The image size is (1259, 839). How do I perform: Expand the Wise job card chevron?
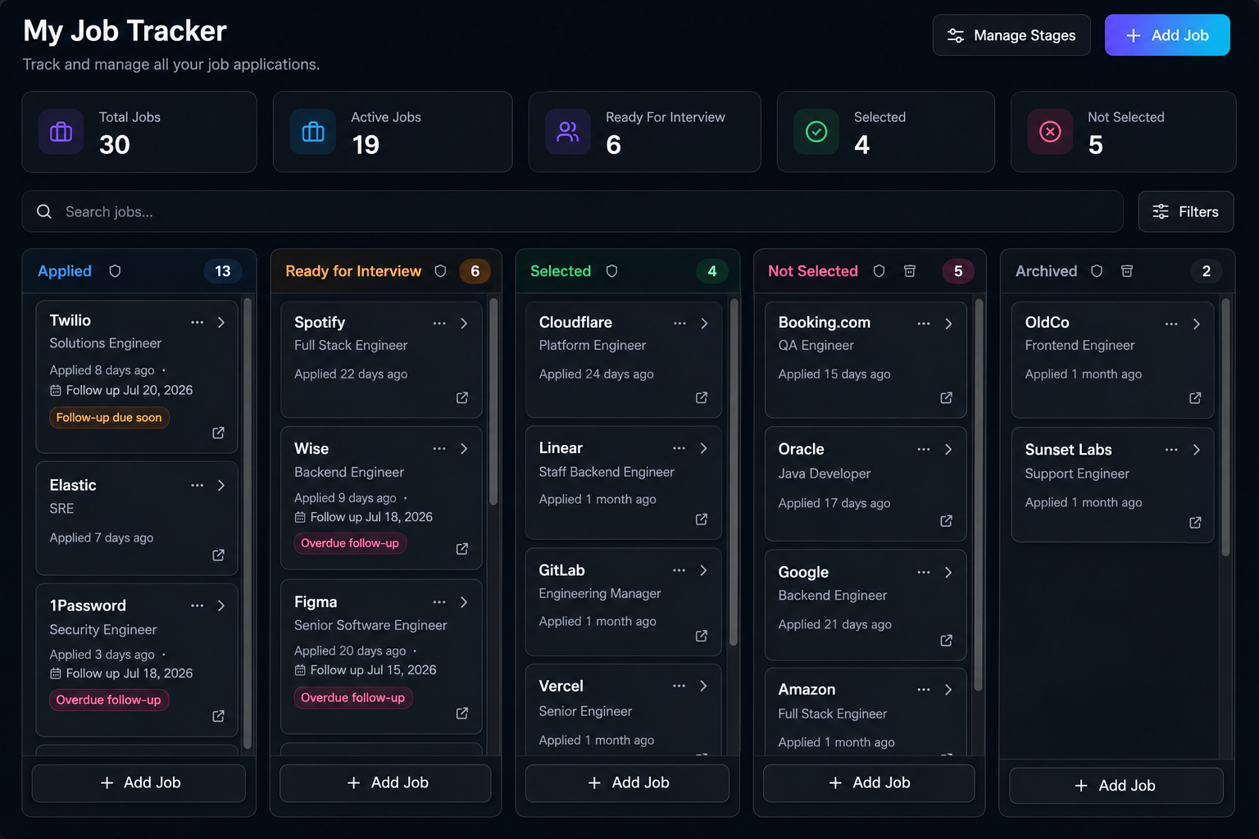(x=464, y=449)
